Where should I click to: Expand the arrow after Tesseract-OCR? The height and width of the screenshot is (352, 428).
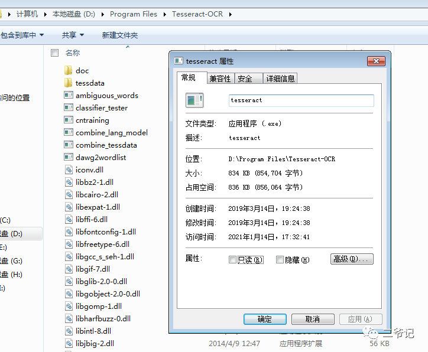(x=231, y=14)
